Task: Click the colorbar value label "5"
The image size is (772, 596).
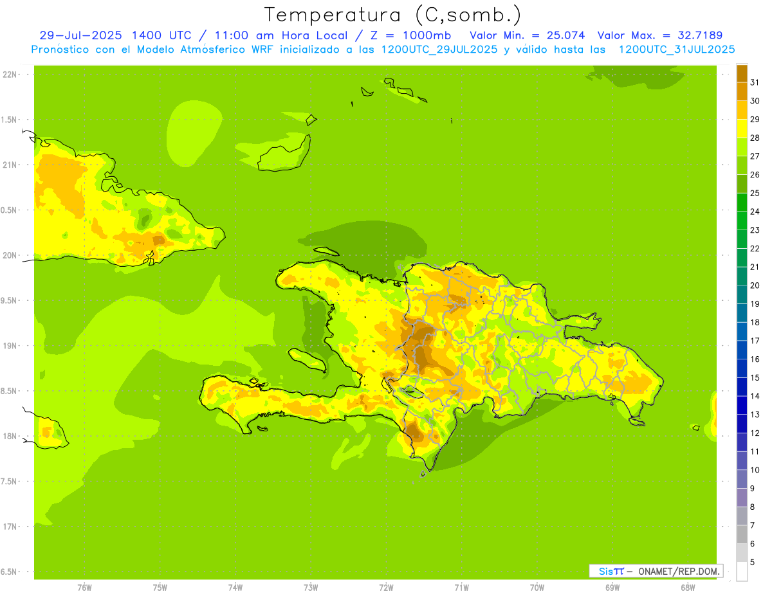Action: (752, 562)
